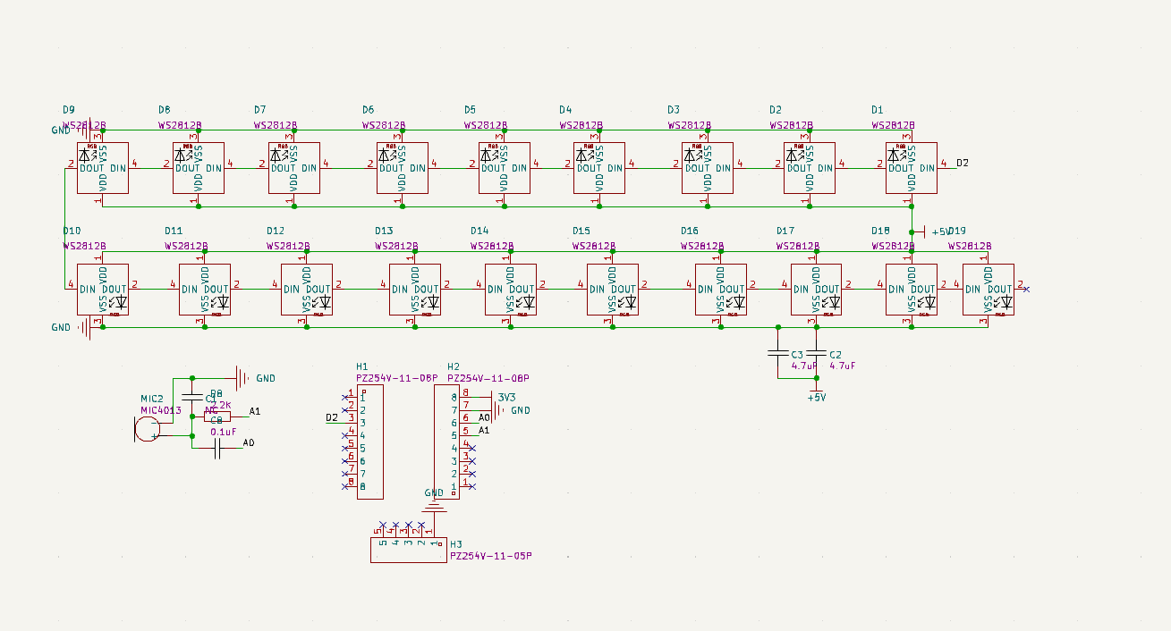Select the D14 WS2812B LED symbol
1171x631 pixels.
[x=510, y=289]
